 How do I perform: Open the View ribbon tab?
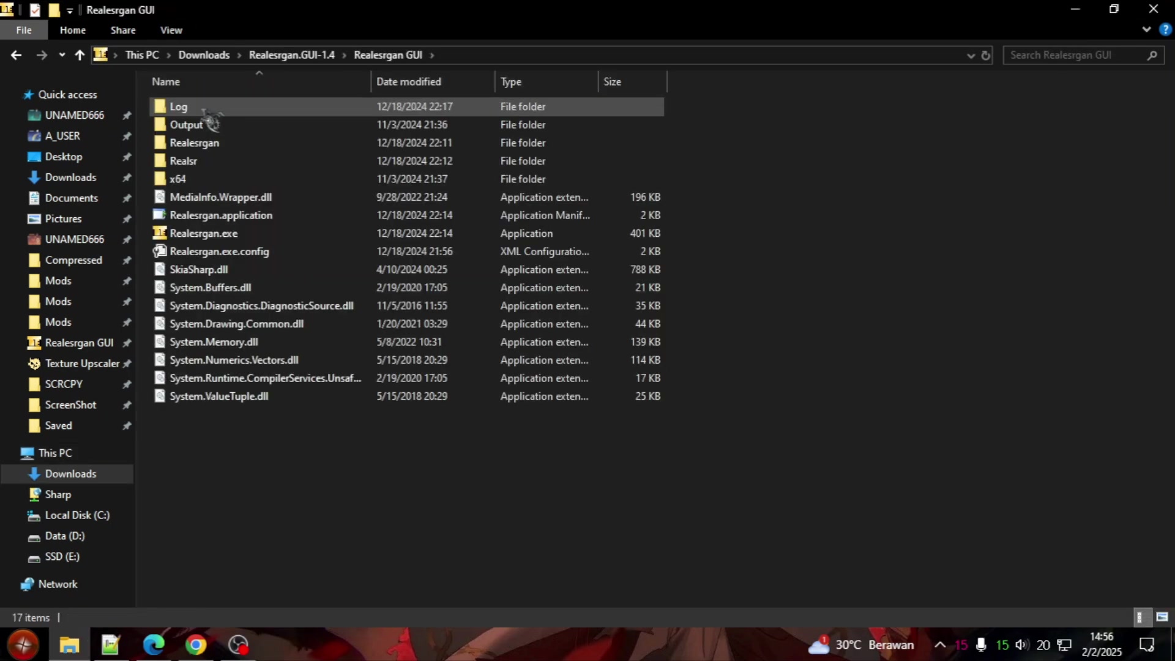[x=171, y=30]
